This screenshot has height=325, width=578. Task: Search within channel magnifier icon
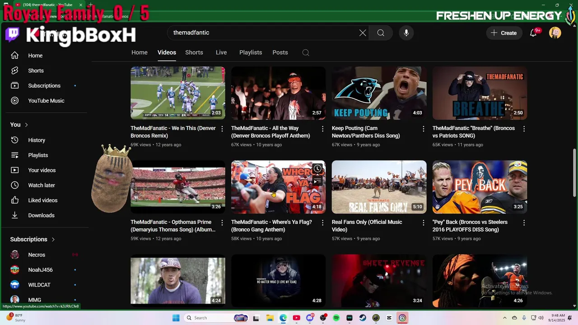(x=306, y=52)
